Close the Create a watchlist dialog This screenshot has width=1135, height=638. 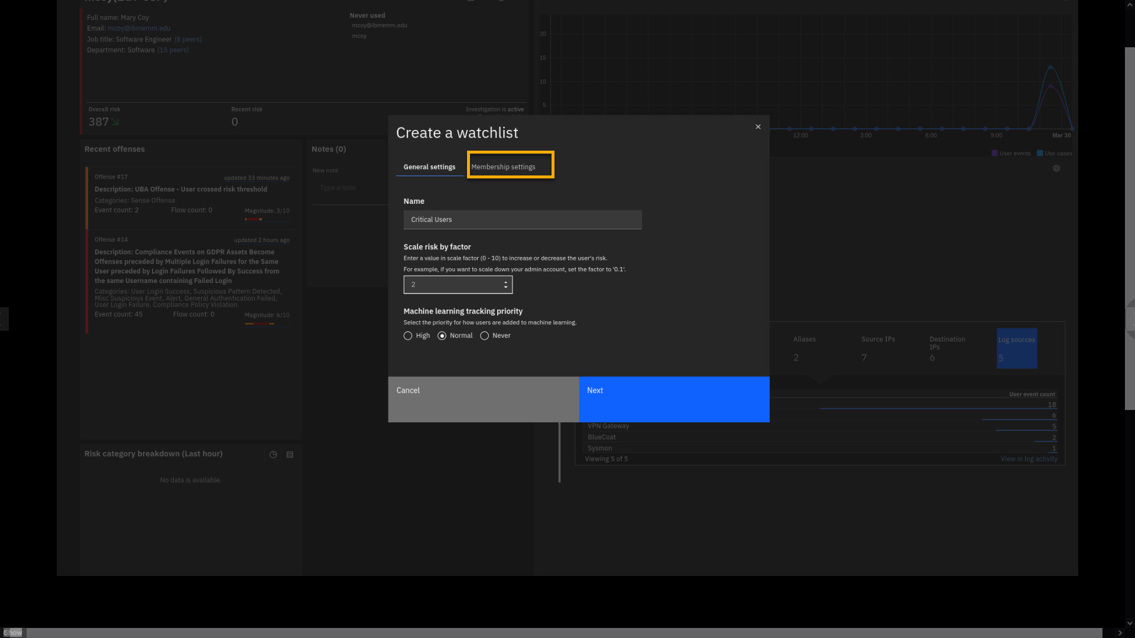coord(758,127)
